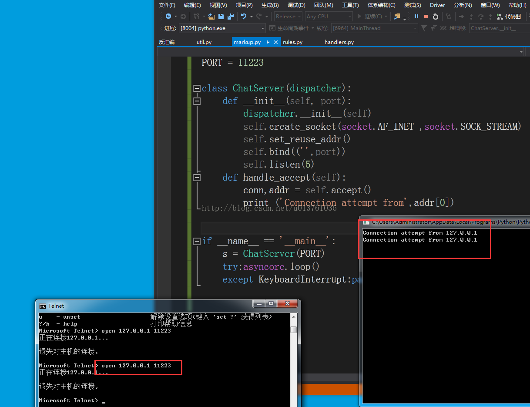Switch to the 反汇编 disassembly tab
Viewport: 530px width, 407px height.
click(x=167, y=42)
